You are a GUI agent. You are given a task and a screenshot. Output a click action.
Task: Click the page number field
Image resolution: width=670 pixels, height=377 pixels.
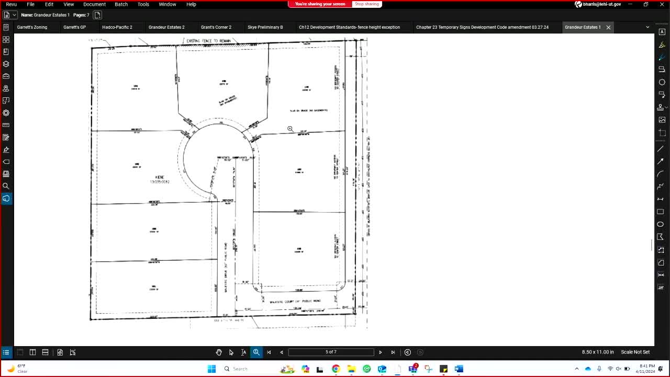[x=331, y=352]
